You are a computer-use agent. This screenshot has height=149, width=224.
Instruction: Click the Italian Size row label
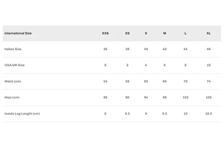[x=13, y=49]
